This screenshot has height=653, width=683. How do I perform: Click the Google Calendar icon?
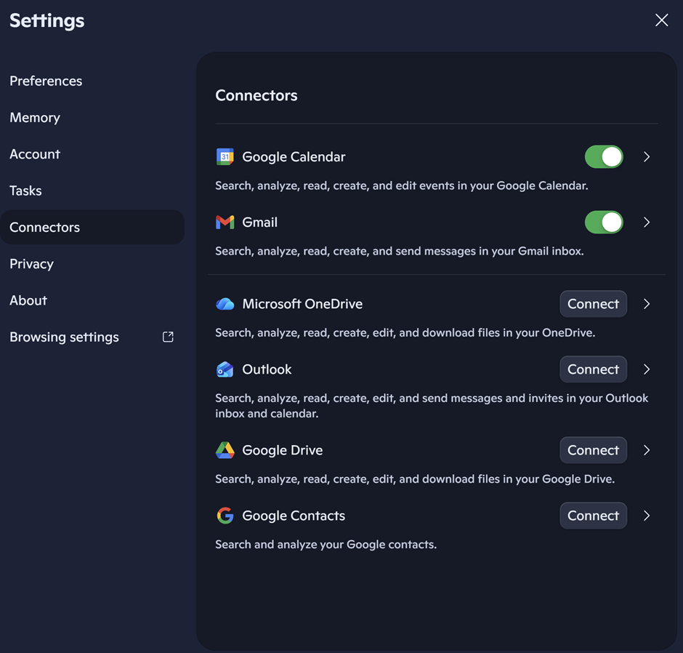coord(225,157)
